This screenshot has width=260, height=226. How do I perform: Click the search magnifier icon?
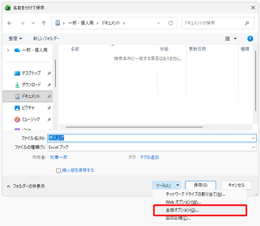tap(246, 23)
